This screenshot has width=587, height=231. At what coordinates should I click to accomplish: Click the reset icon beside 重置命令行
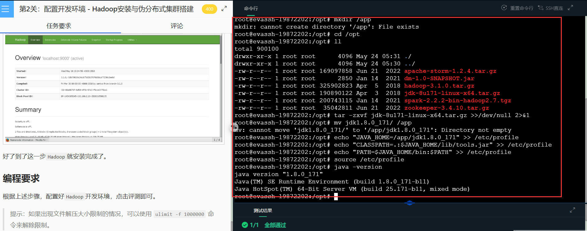[504, 8]
